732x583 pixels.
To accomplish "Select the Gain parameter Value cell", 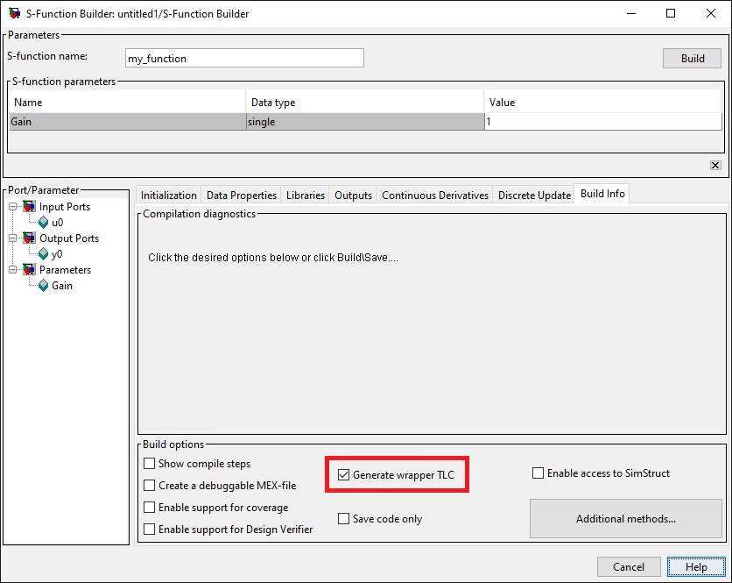I will click(602, 122).
